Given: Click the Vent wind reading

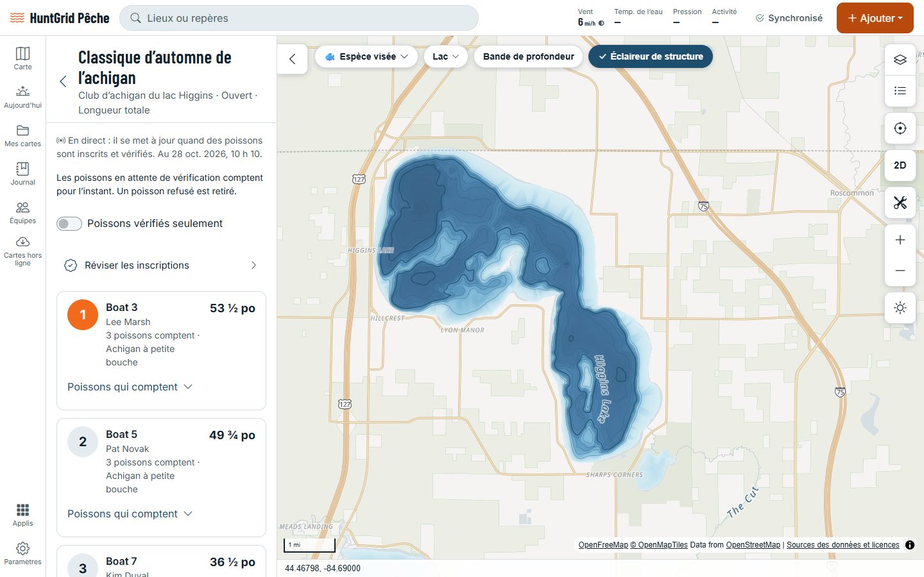Looking at the screenshot, I should [591, 17].
